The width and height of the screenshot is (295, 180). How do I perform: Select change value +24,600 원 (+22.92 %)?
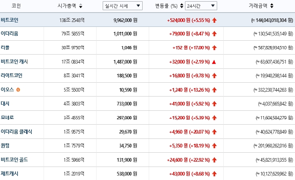(x=189, y=160)
